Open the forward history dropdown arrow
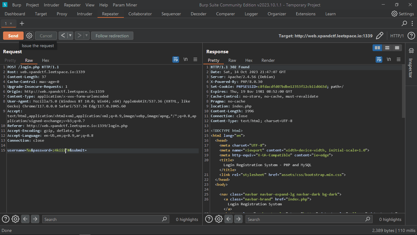Image resolution: width=417 pixels, height=235 pixels. click(x=86, y=35)
